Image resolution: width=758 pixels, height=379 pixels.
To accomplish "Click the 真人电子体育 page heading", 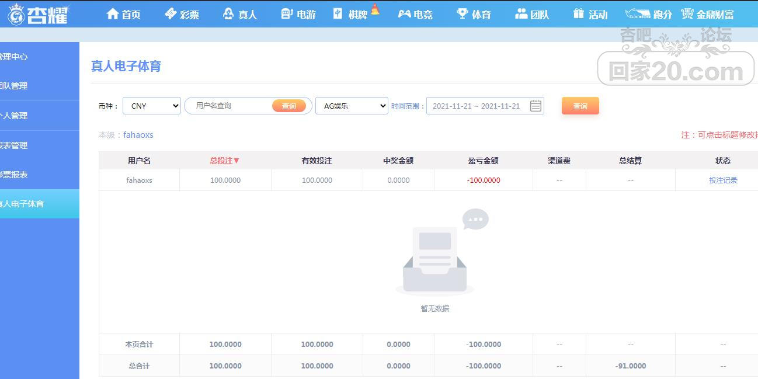I will pos(126,66).
